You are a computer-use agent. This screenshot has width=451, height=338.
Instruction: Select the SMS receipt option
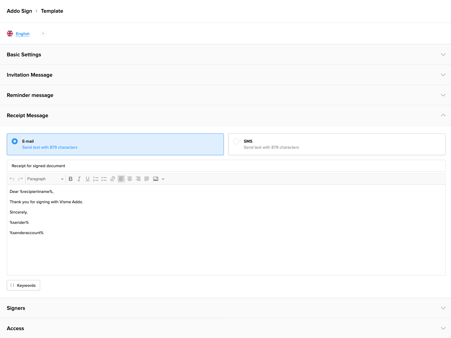(236, 141)
